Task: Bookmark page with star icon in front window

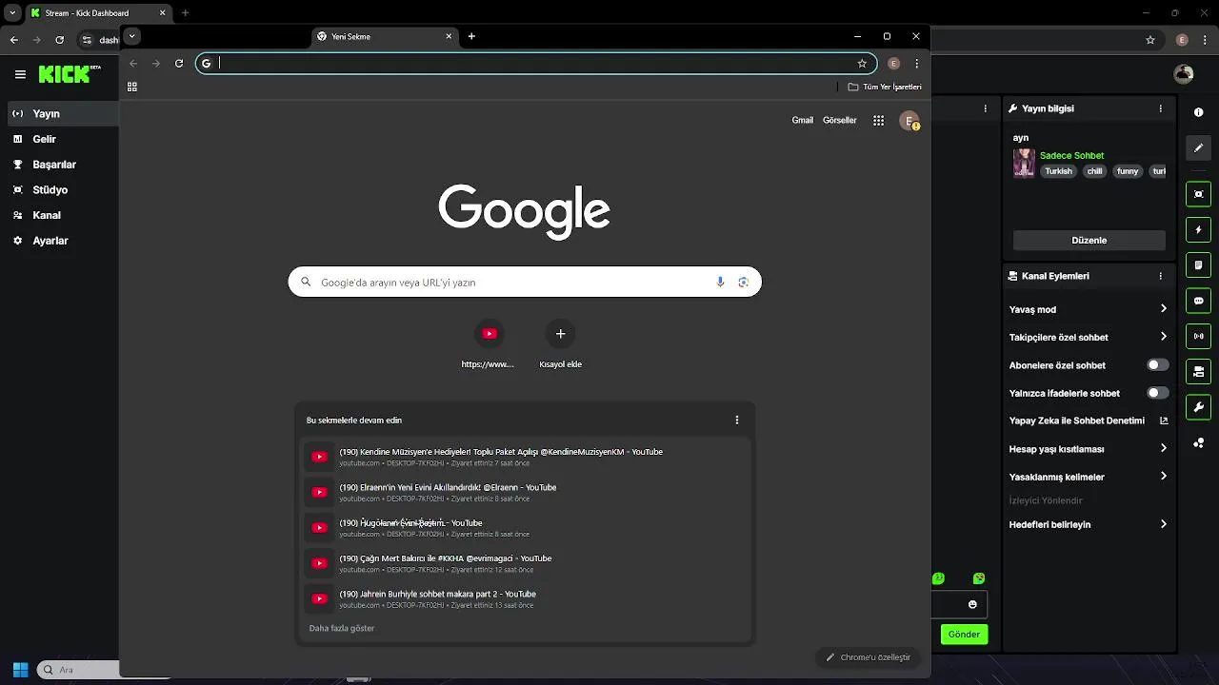Action: [862, 64]
